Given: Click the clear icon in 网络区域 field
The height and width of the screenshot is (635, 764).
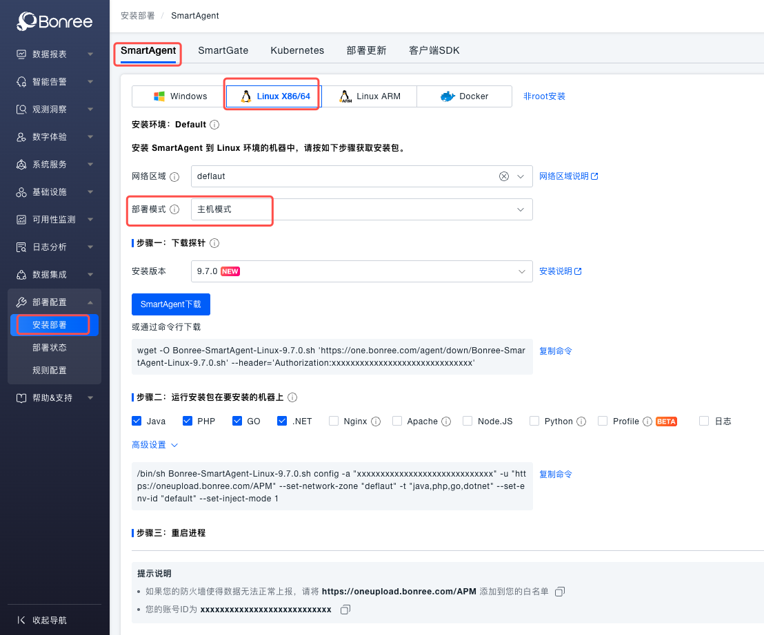Looking at the screenshot, I should tap(504, 176).
